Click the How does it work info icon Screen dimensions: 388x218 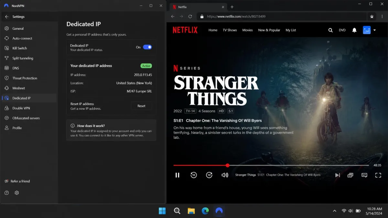73,126
